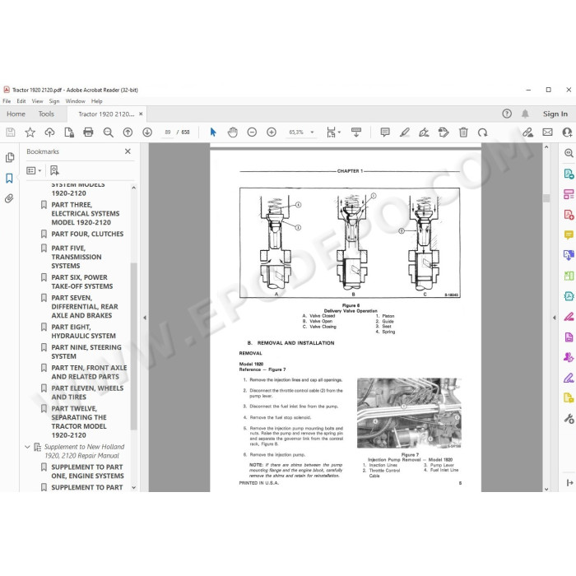Click the Sign In button
This screenshot has height=576, width=576.
point(555,114)
